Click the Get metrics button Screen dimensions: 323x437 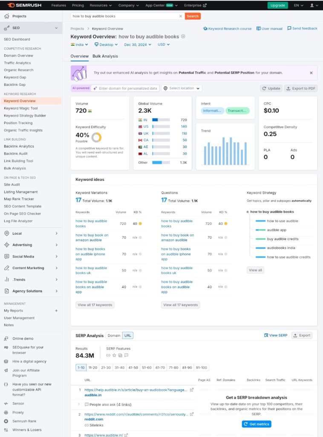click(257, 424)
